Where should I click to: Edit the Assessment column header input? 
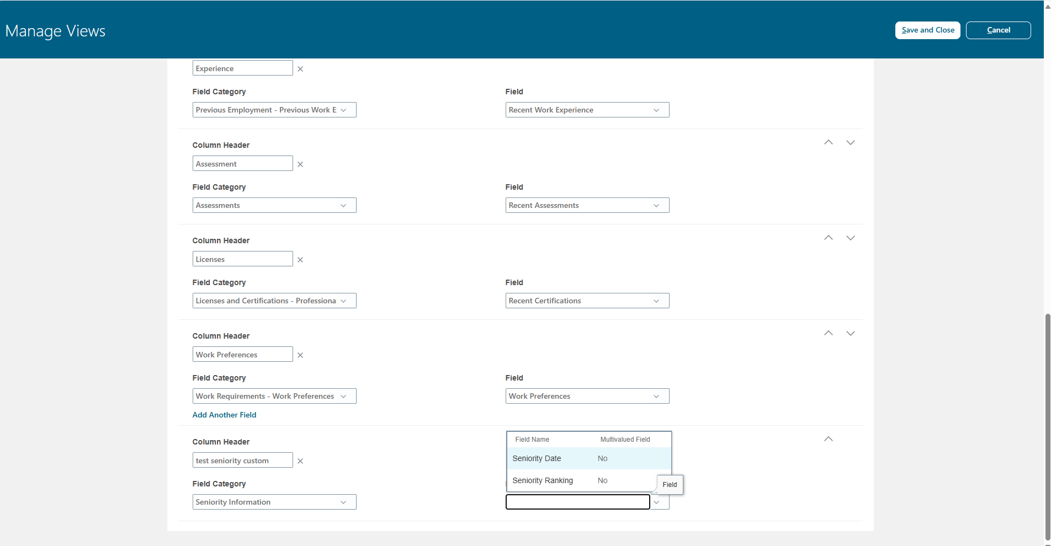click(243, 164)
